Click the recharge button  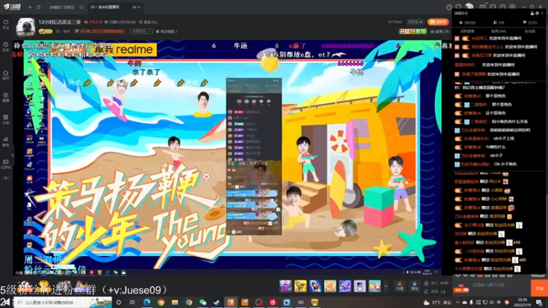tap(400, 286)
